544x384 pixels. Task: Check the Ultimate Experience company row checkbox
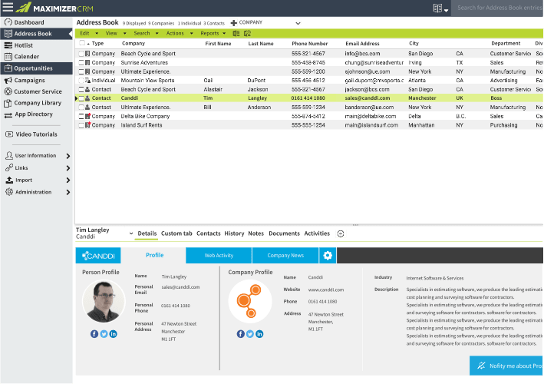pyautogui.click(x=81, y=71)
